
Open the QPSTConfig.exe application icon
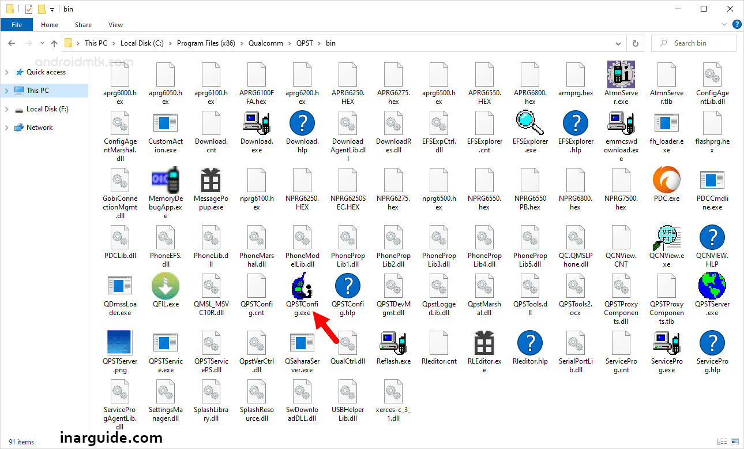tap(302, 286)
